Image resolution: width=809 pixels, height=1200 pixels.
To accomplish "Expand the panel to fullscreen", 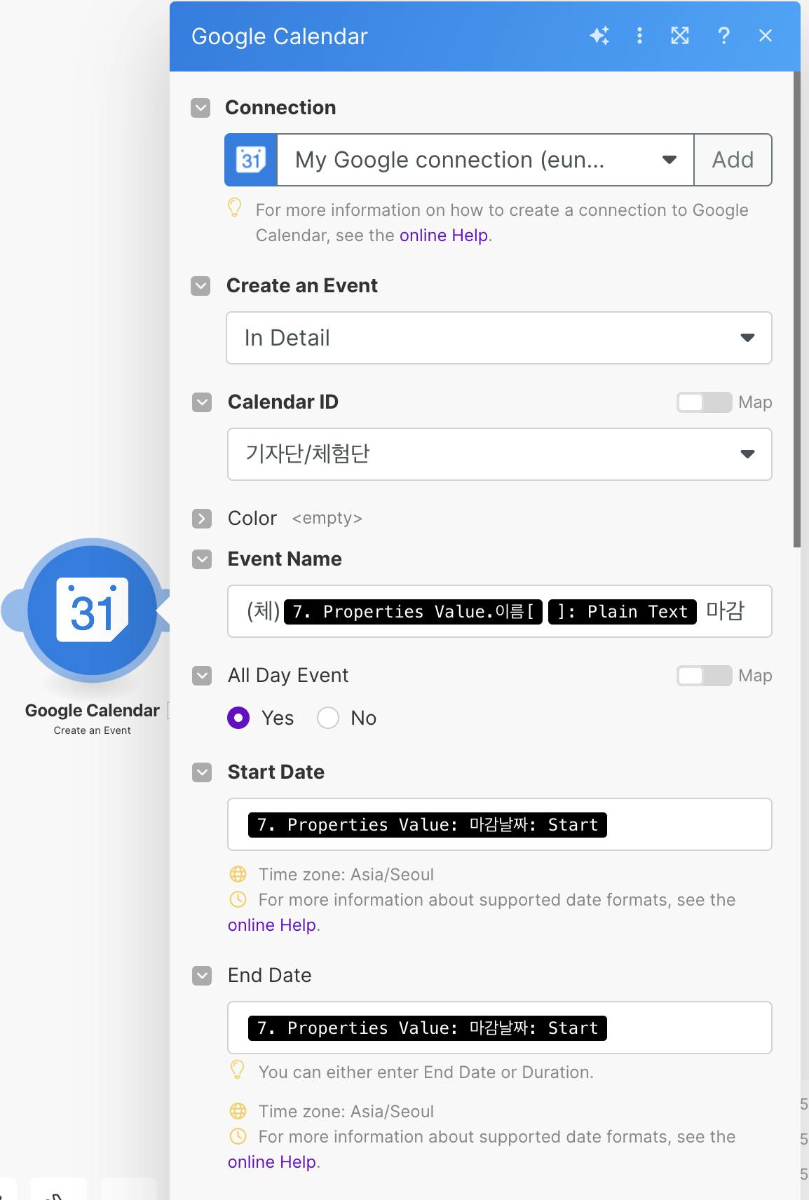I will (x=680, y=36).
